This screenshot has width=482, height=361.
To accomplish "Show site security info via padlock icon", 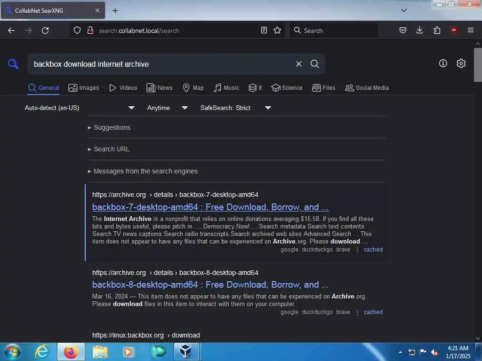I will (x=90, y=30).
